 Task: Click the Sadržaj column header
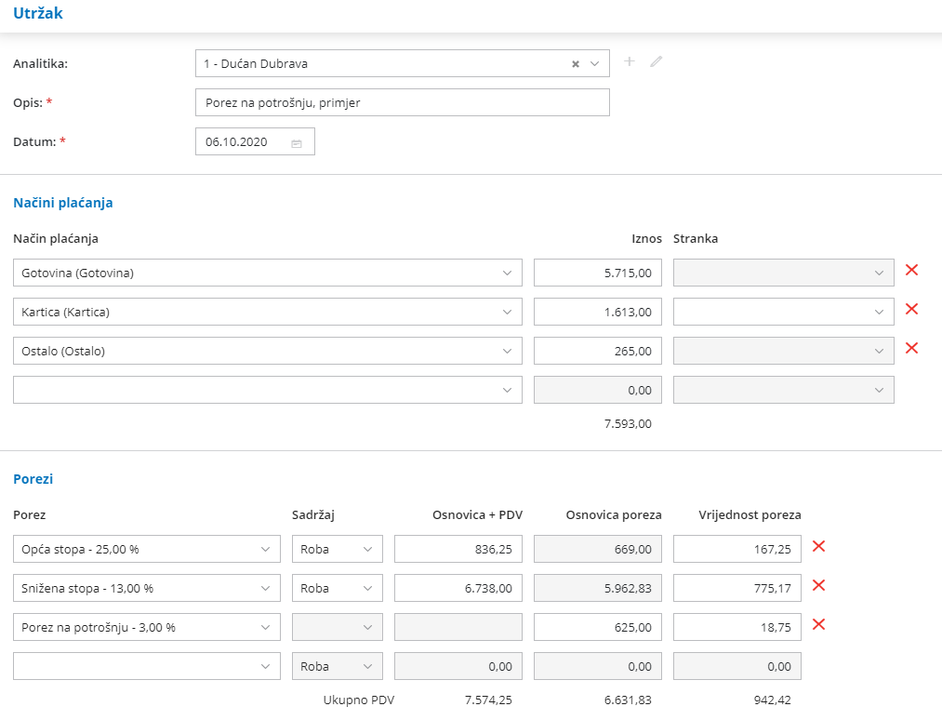313,515
